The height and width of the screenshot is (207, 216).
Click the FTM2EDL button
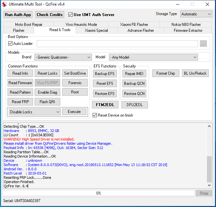tap(105, 105)
